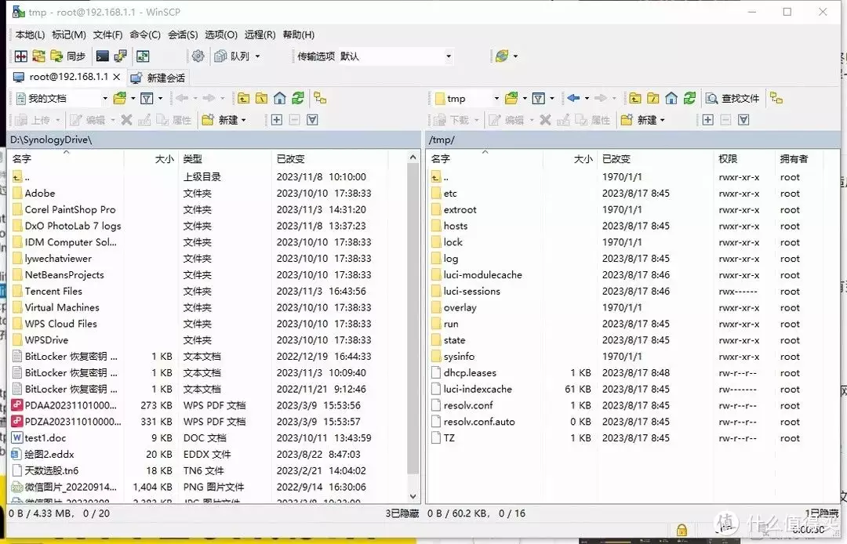Open terminal console icon in main toolbar
The height and width of the screenshot is (544, 847).
coord(102,56)
